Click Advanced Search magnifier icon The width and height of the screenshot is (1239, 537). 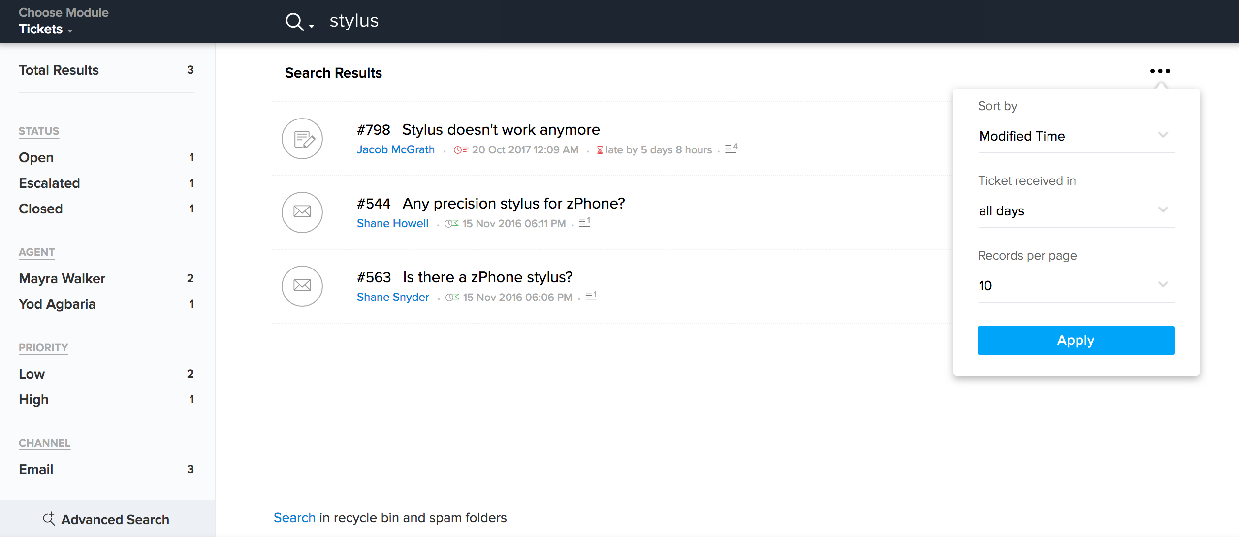49,519
